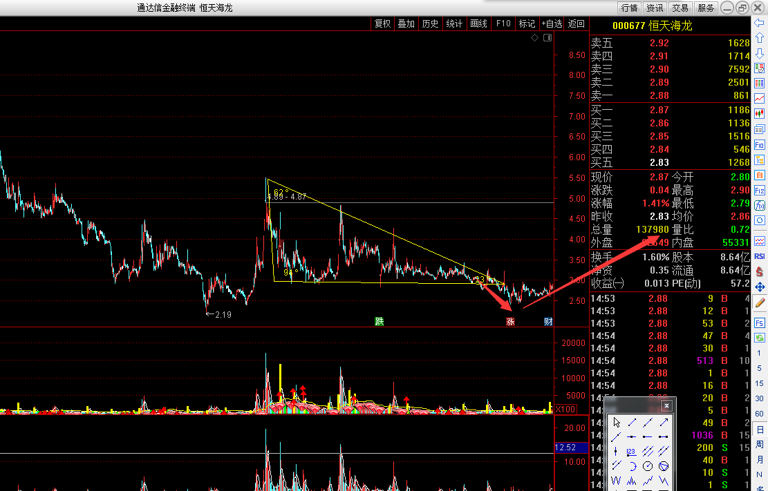
Task: Select the cursor pointer tool in palette
Action: click(x=616, y=422)
